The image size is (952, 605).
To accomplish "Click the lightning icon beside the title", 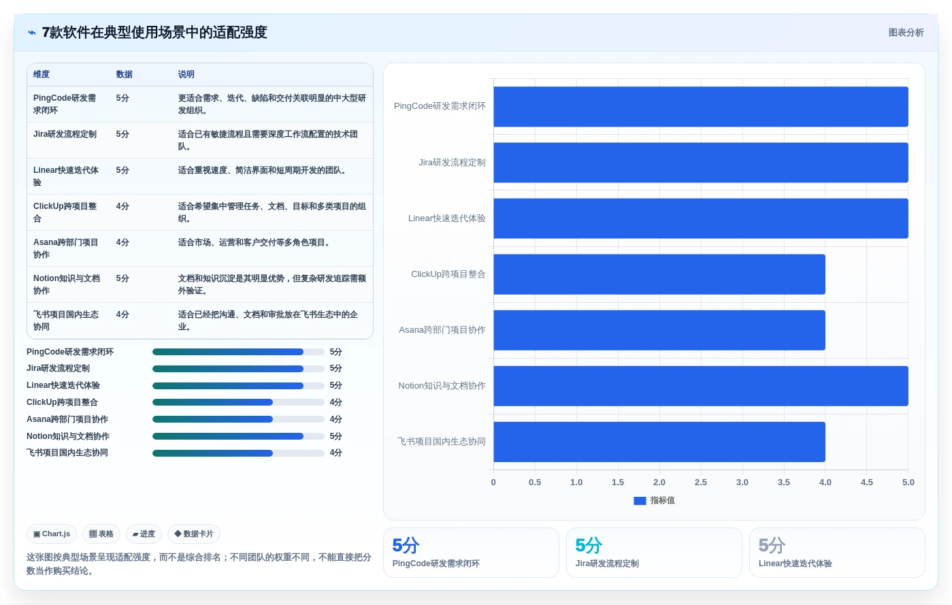I will pos(31,33).
